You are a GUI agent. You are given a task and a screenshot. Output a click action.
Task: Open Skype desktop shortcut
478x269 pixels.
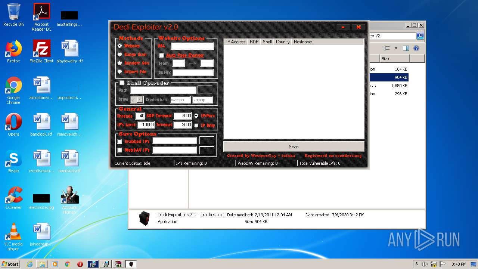[x=13, y=161]
